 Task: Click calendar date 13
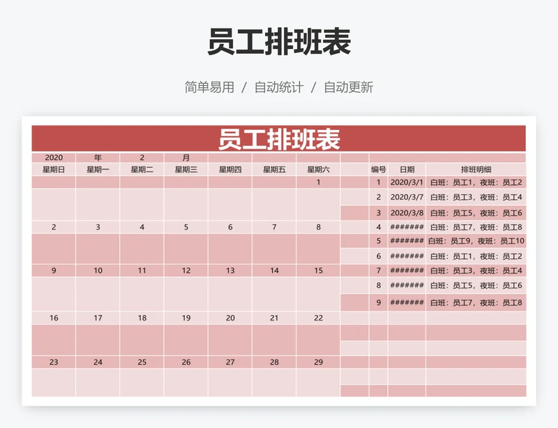(x=230, y=270)
